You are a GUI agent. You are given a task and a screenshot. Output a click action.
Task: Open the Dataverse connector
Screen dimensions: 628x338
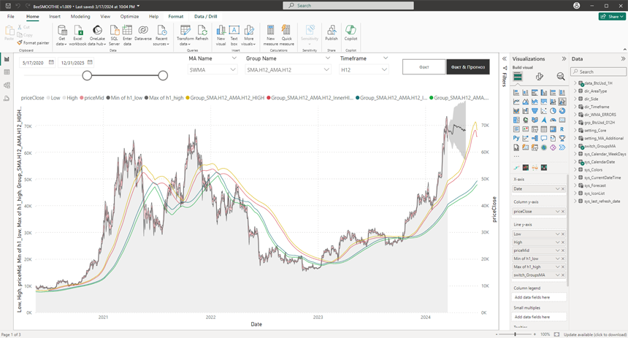click(x=143, y=33)
